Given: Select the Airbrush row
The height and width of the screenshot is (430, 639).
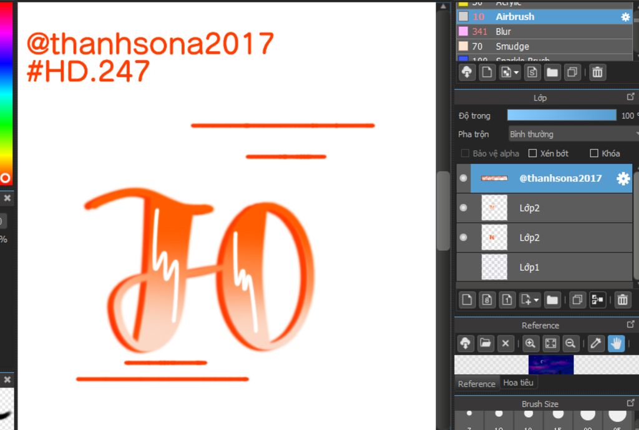Looking at the screenshot, I should (544, 17).
